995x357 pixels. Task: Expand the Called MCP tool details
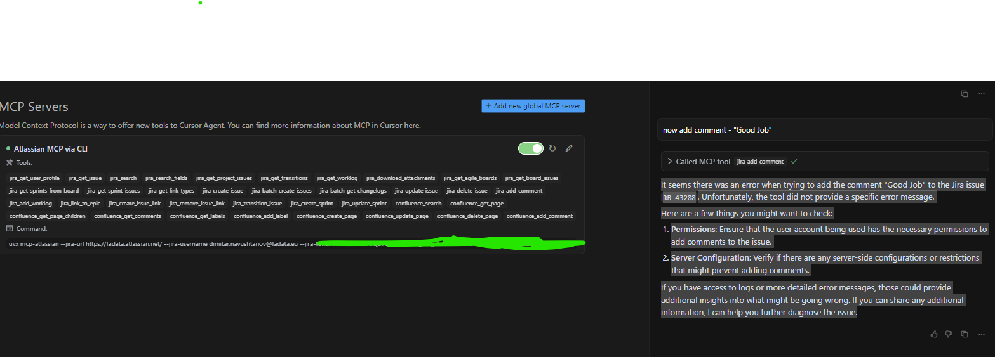(x=670, y=162)
